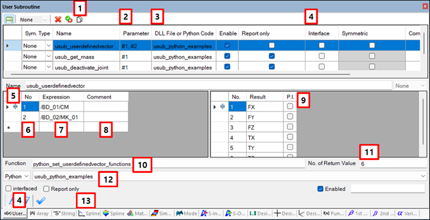Toggle Report only for usub_get_mass row
The width and height of the screenshot is (430, 220).
[271, 56]
